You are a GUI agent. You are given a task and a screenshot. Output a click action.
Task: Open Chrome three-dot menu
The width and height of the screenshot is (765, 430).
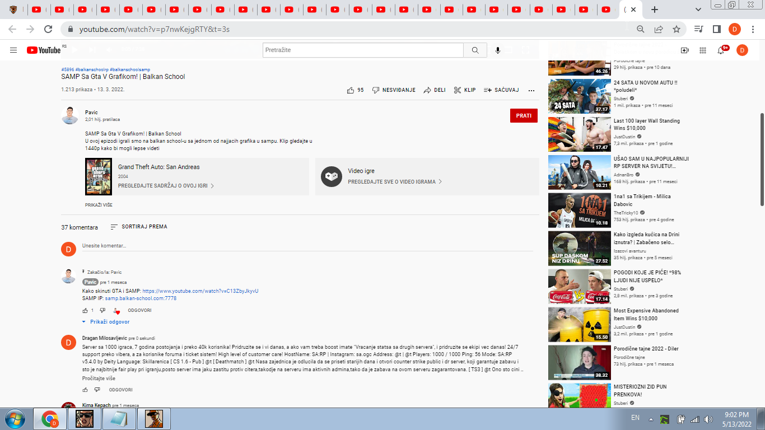753,29
